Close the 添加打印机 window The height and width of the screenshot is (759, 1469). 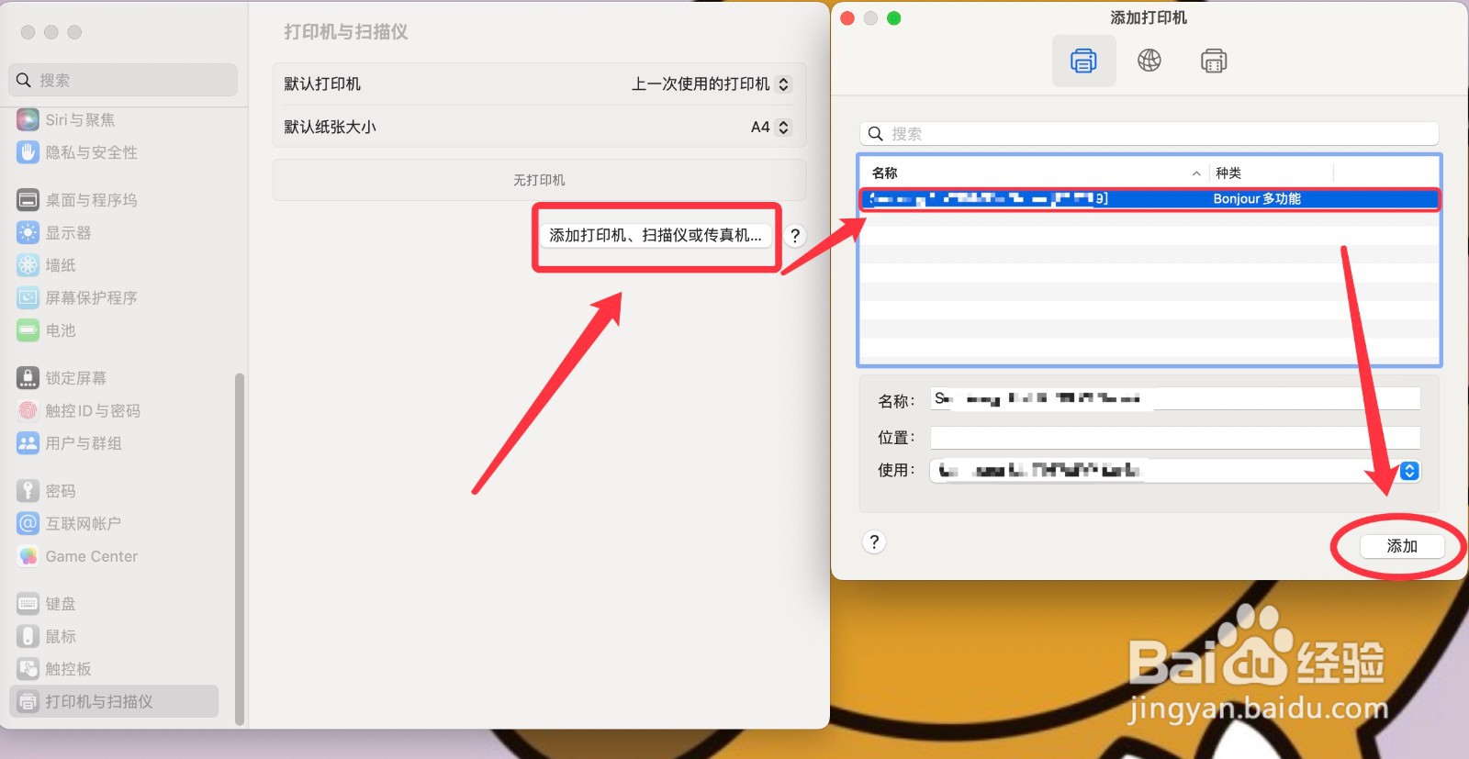tap(847, 18)
